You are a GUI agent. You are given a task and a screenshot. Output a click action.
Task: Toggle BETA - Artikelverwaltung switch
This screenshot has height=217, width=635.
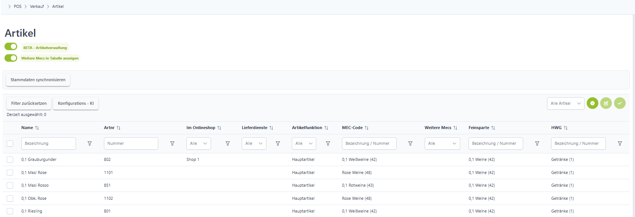(11, 46)
